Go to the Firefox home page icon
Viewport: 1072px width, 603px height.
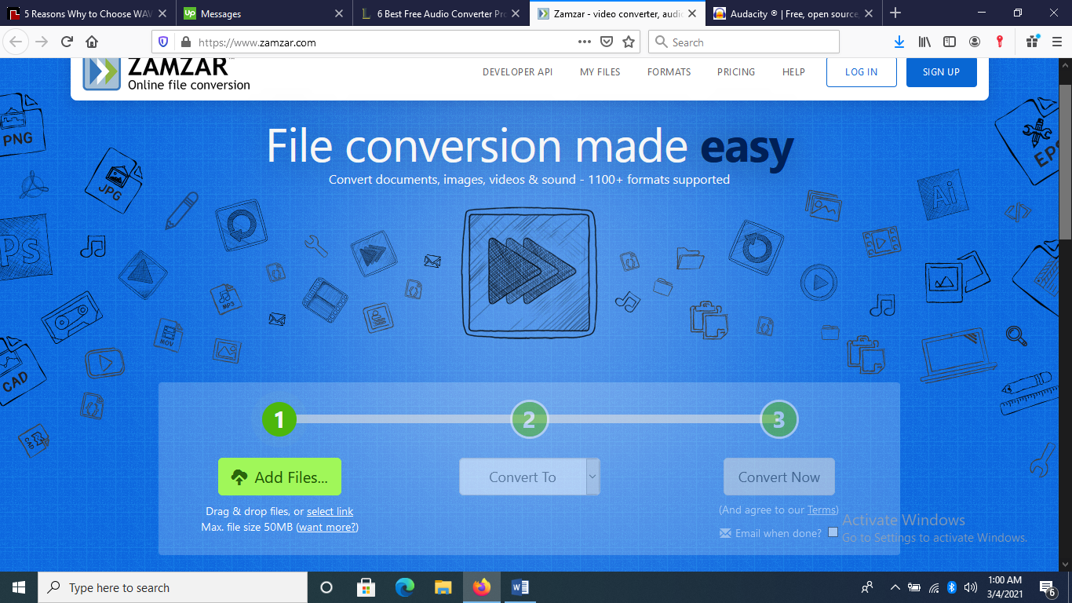92,42
